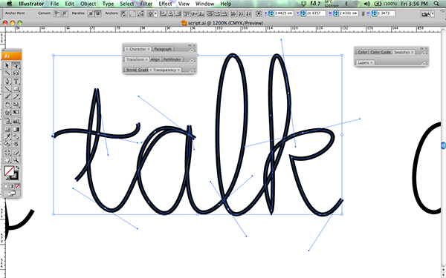This screenshot has height=278, width=446.
Task: Select the Rotate tool
Action: coord(7,105)
